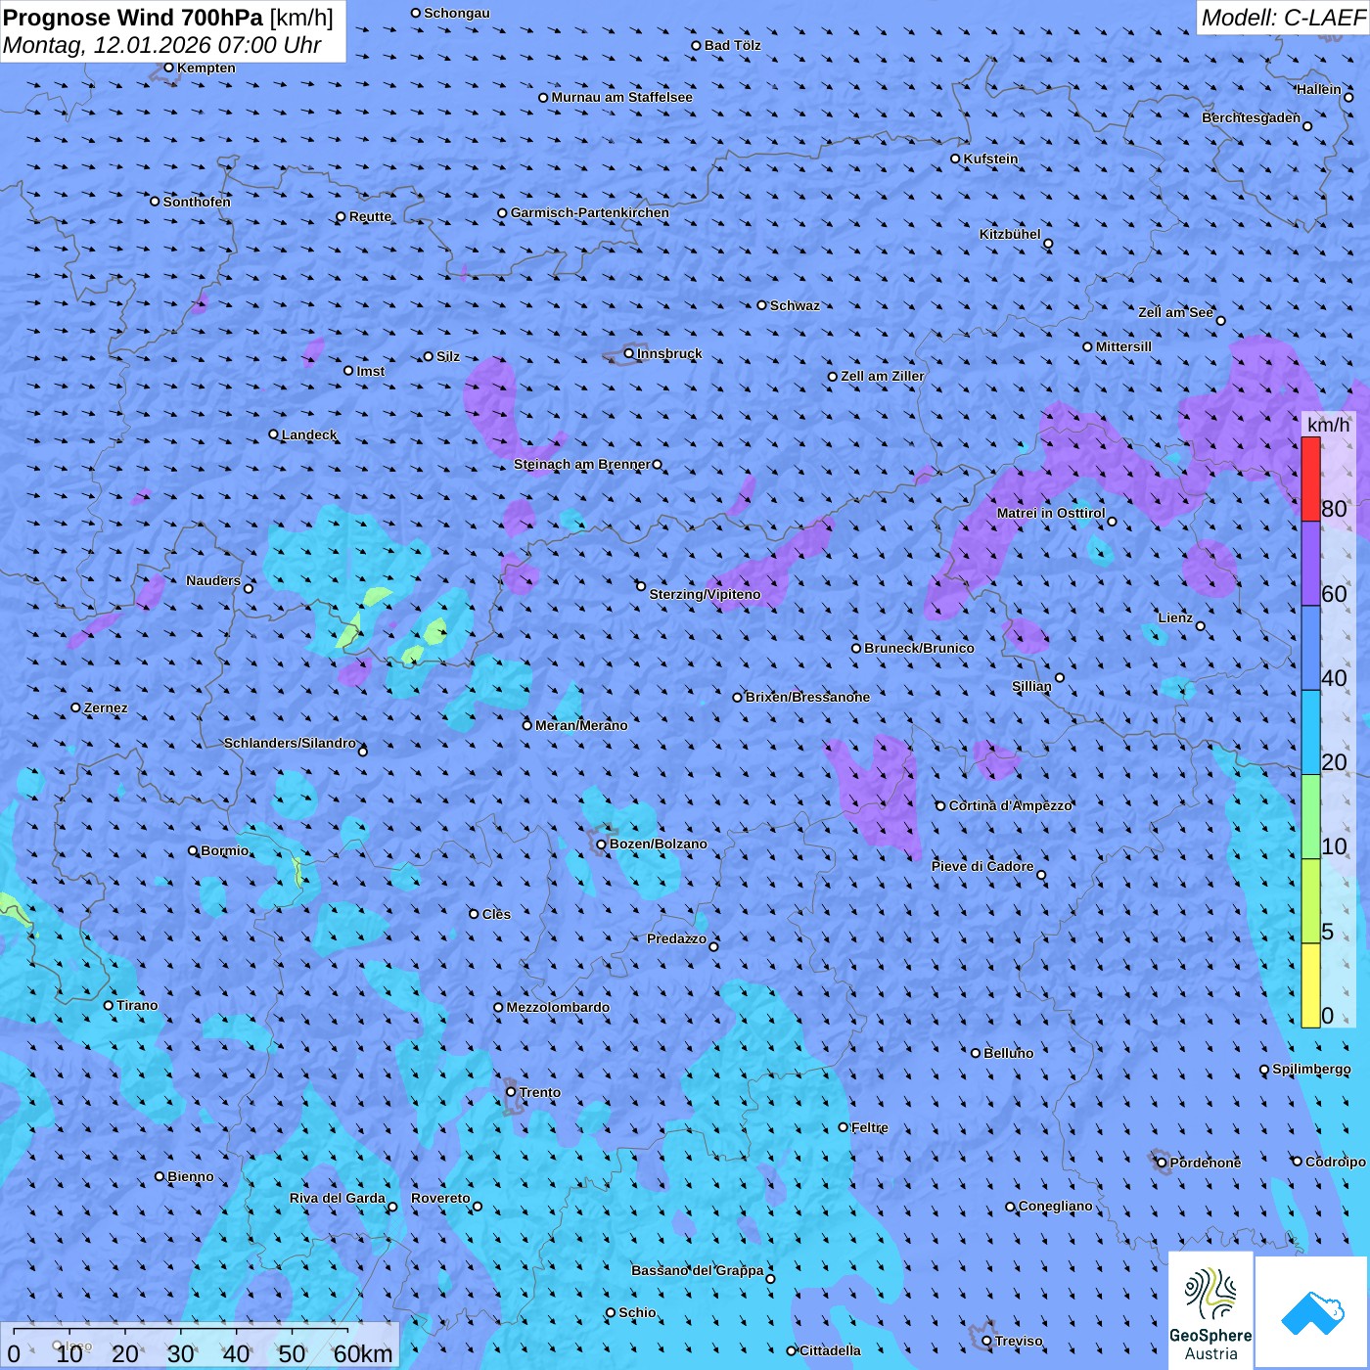Click the 'km/h' legend heading
The width and height of the screenshot is (1370, 1370).
(1328, 424)
